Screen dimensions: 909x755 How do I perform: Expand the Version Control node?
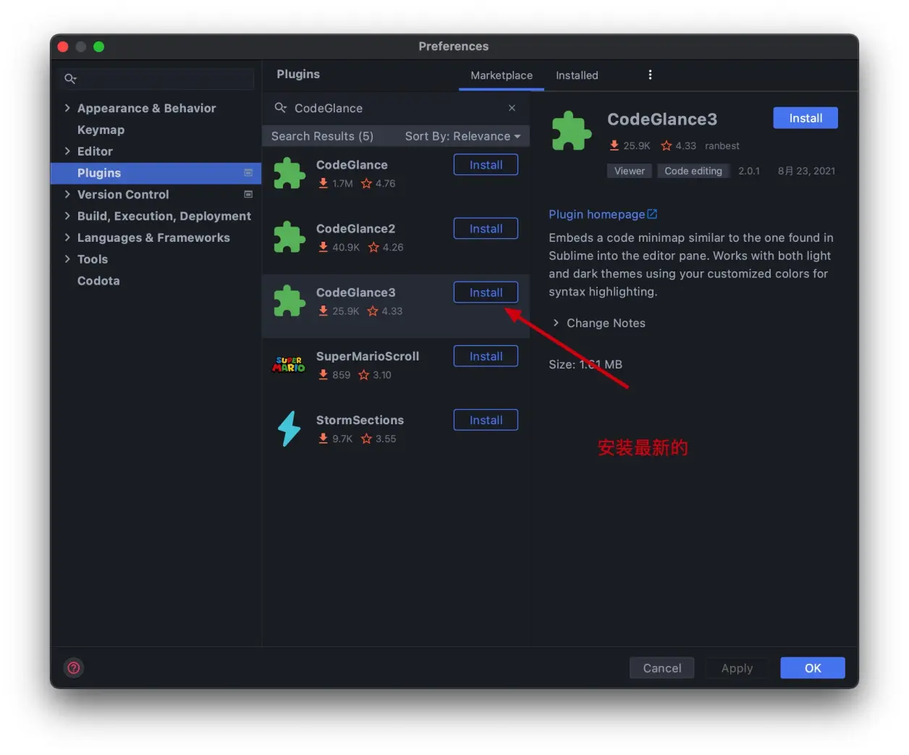pos(67,194)
